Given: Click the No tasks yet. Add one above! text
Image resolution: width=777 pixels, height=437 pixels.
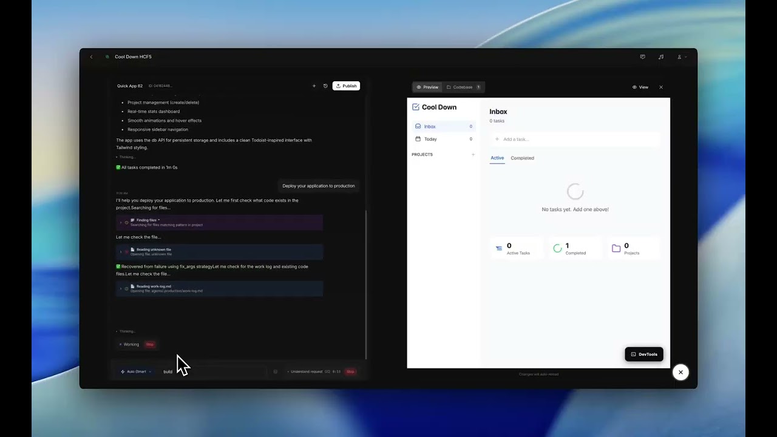Looking at the screenshot, I should coord(575,209).
